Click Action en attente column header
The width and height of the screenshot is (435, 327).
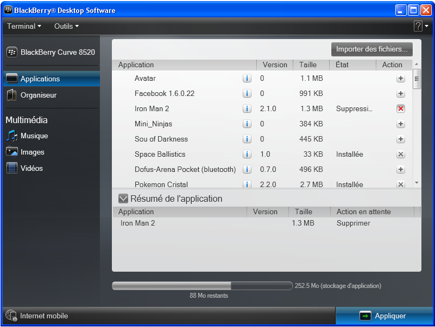(x=372, y=212)
